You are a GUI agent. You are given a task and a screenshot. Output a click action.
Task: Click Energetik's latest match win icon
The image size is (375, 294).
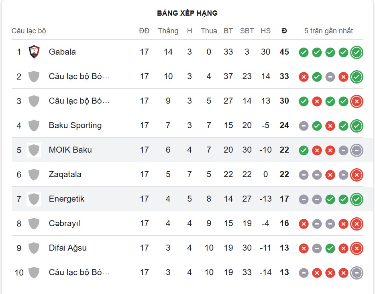[x=357, y=199]
